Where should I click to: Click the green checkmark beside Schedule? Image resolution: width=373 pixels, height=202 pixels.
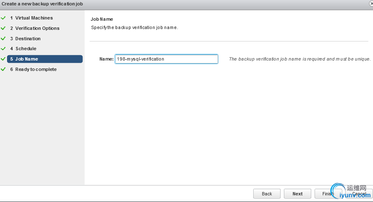pos(3,49)
